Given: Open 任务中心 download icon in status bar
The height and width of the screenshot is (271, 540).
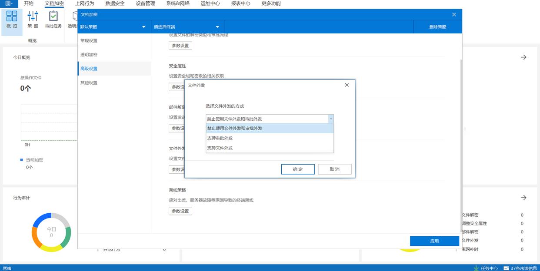Looking at the screenshot, I should (x=477, y=268).
